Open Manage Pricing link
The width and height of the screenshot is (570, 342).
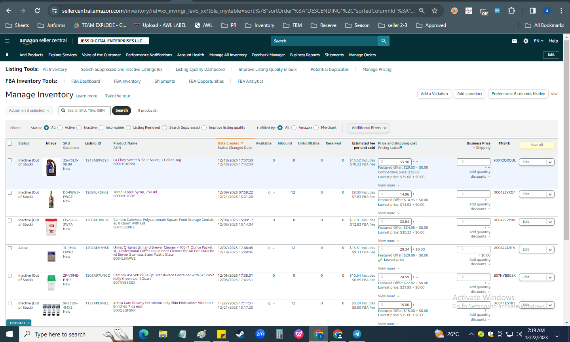(377, 69)
